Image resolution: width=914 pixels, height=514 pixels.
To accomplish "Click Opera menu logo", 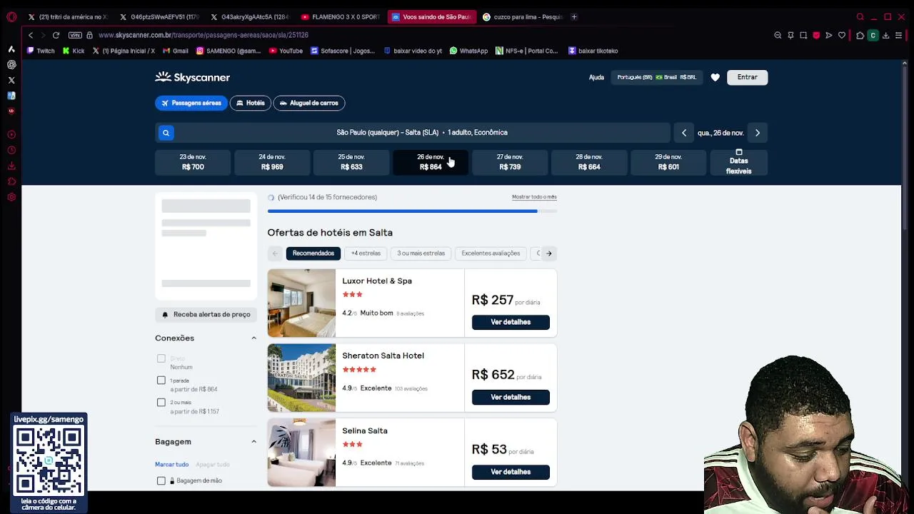I will pos(11,16).
